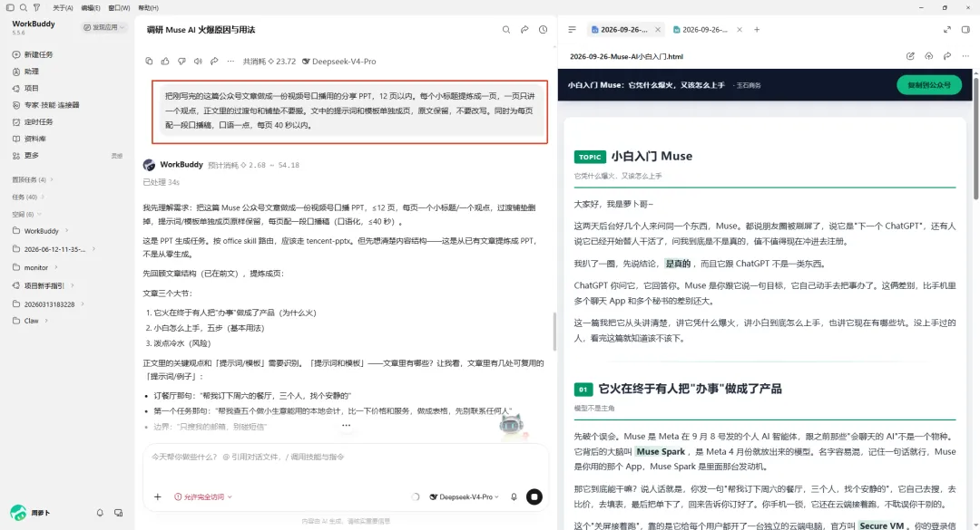The width and height of the screenshot is (980, 530).
Task: Open the 关于(A) menu
Action: pos(63,8)
